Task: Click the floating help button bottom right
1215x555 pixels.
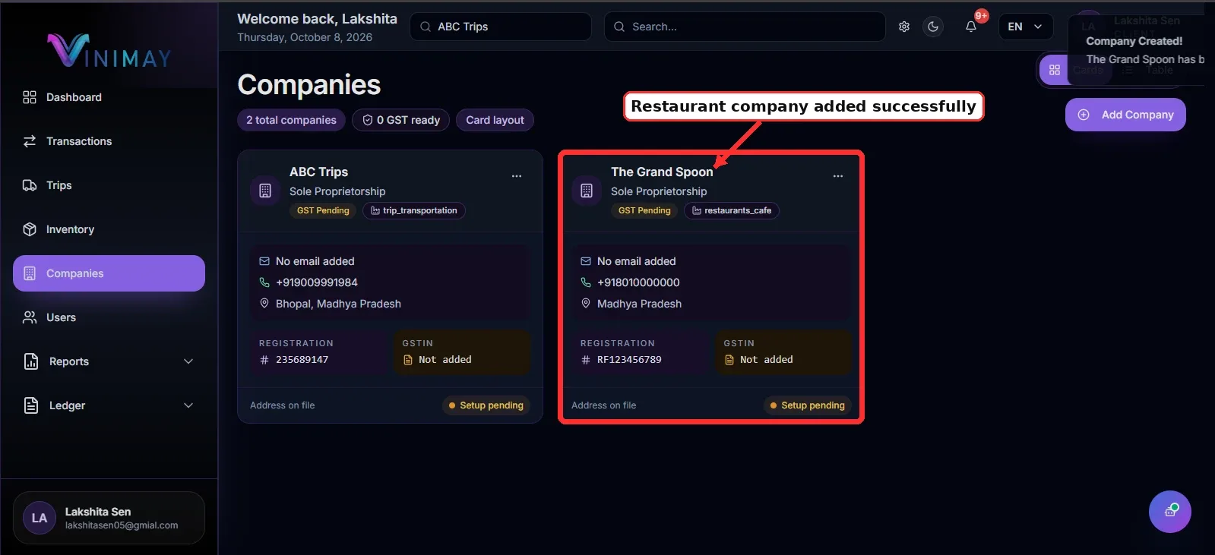Action: 1170,512
